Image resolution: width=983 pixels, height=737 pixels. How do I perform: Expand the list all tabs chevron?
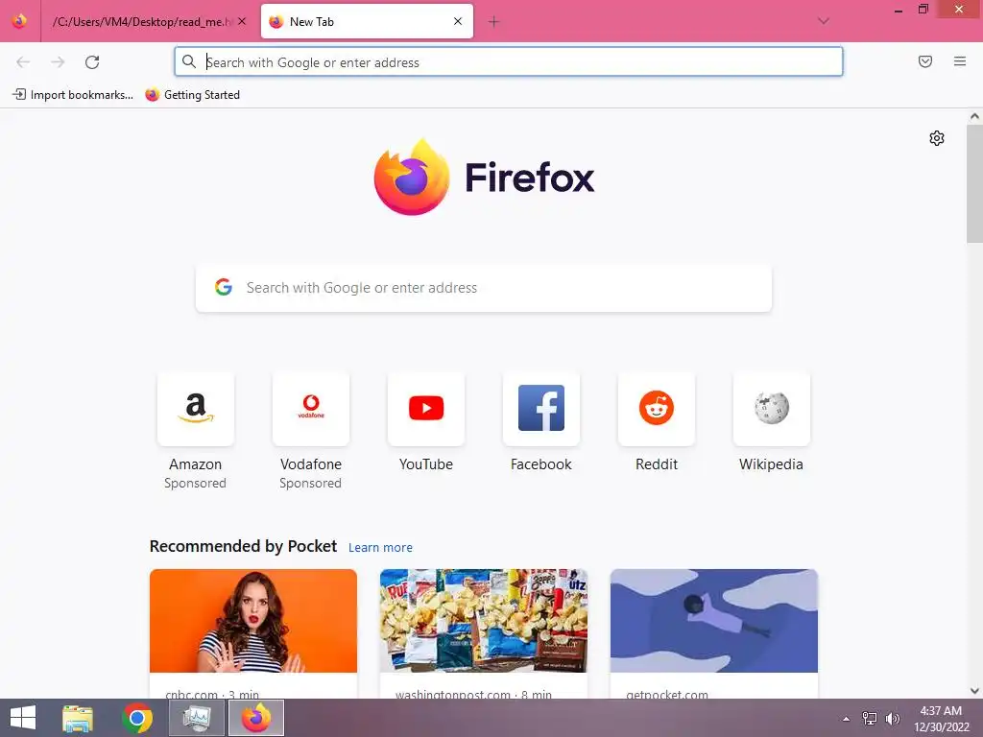tap(824, 21)
